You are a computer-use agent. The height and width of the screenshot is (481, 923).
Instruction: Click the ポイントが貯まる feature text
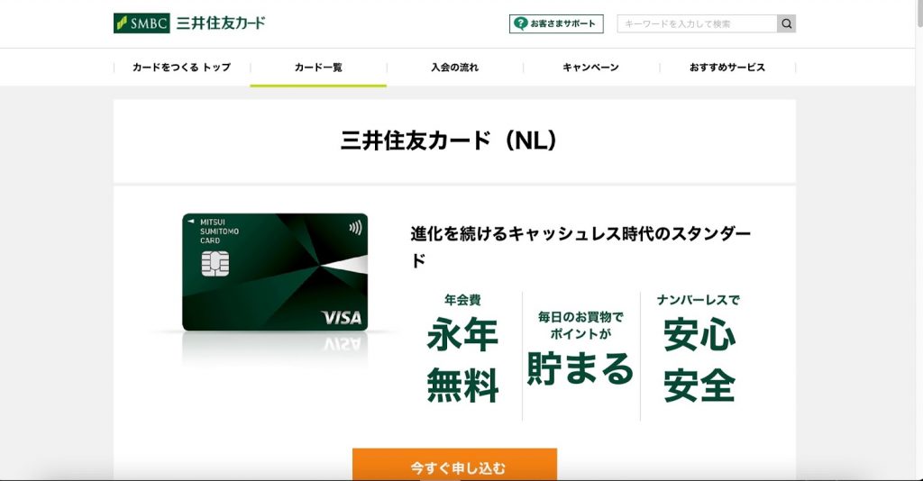click(580, 349)
